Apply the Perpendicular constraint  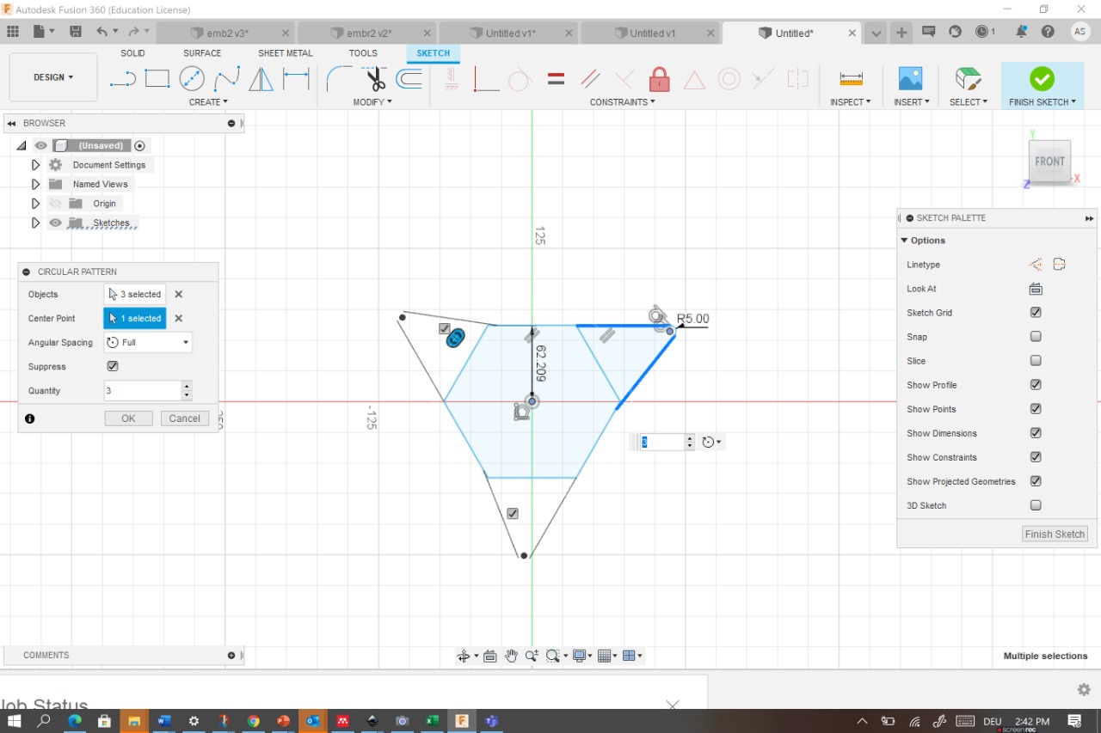[486, 79]
